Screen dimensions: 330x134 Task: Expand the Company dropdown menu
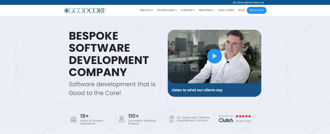(188, 10)
